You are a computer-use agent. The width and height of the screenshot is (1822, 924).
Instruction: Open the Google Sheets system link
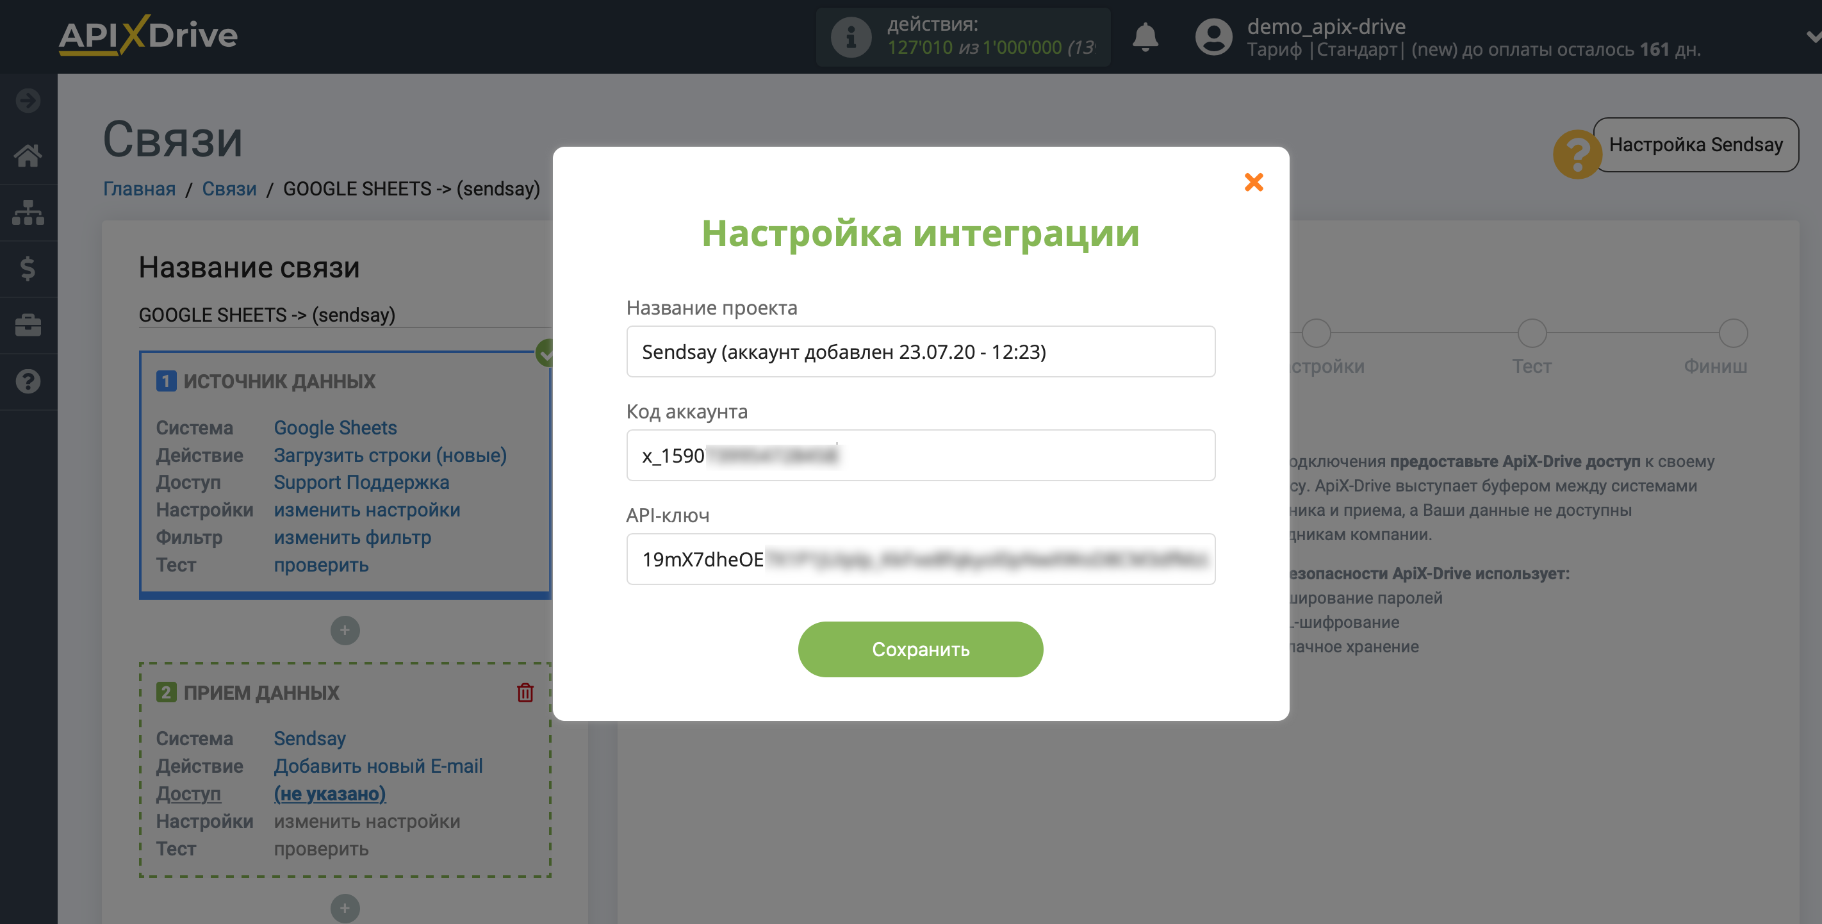tap(335, 427)
